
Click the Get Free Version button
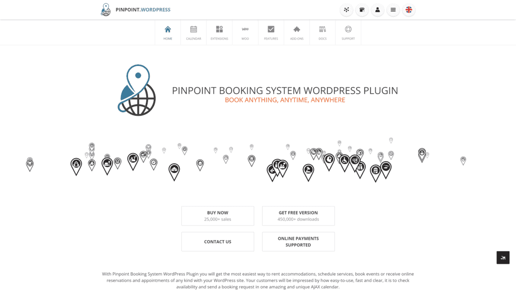click(x=298, y=215)
